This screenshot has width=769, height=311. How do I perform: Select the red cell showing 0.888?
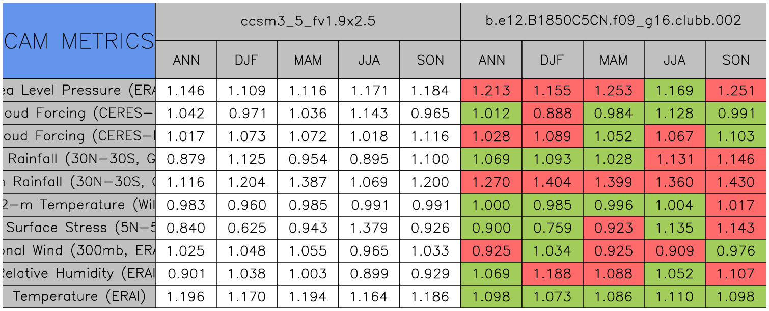pos(552,114)
